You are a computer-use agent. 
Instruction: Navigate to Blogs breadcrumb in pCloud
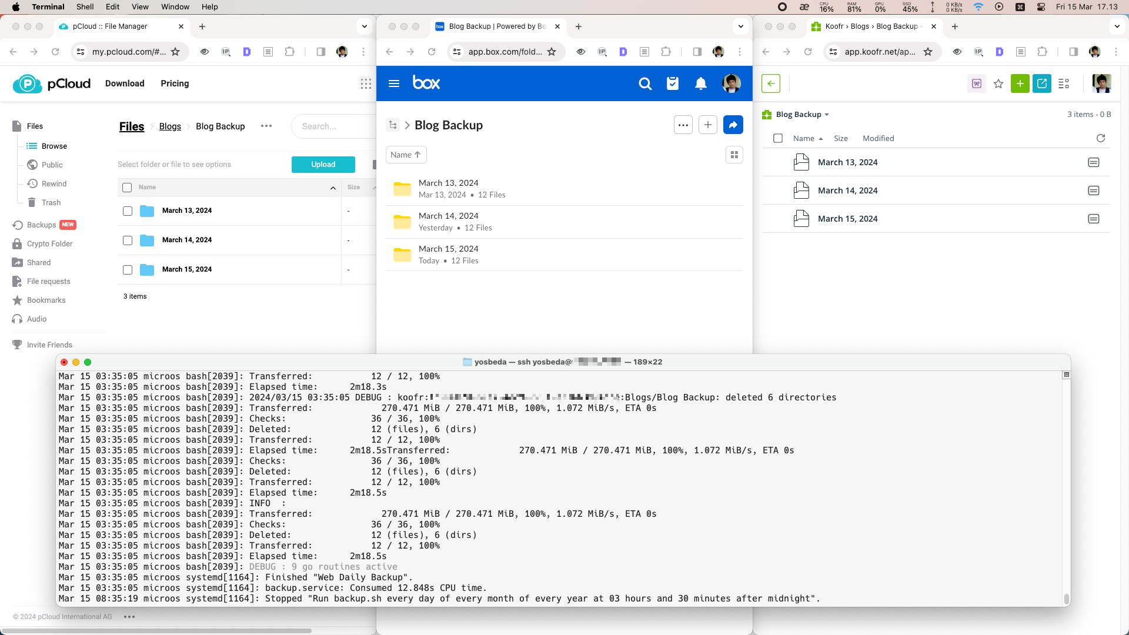[170, 126]
